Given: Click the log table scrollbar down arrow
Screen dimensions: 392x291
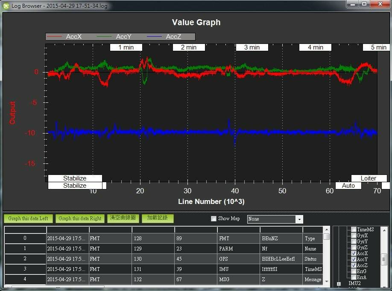Looking at the screenshot, I should 327,282.
